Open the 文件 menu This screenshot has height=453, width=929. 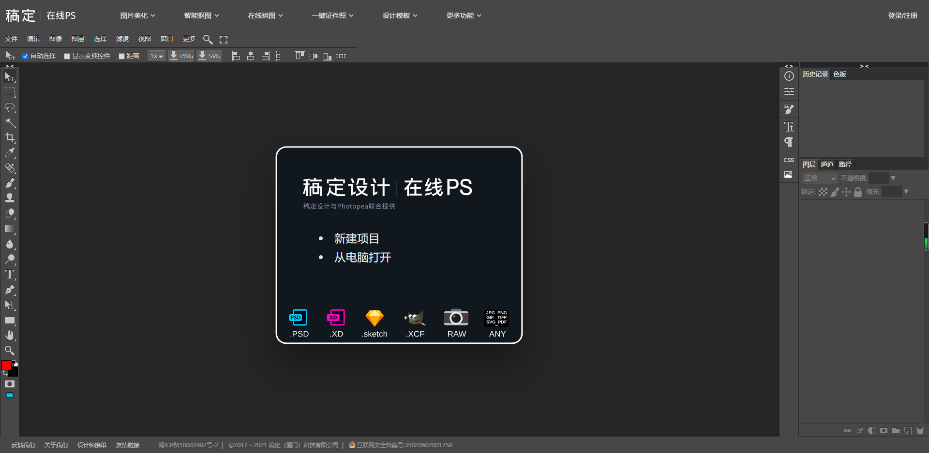(x=11, y=39)
